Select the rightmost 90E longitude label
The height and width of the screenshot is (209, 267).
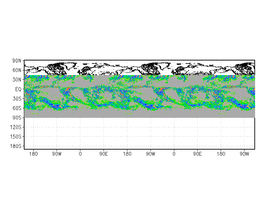[198, 154]
